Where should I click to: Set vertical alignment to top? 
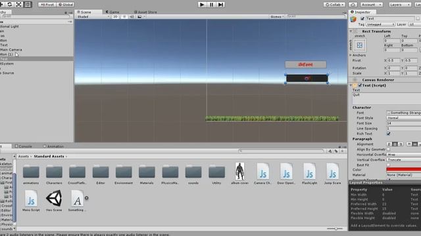pos(409,144)
